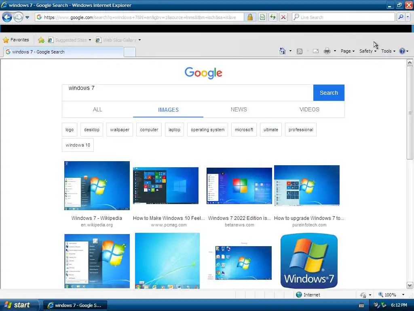Click Windows 7 2022 Edition link
This screenshot has width=414, height=311.
[239, 218]
